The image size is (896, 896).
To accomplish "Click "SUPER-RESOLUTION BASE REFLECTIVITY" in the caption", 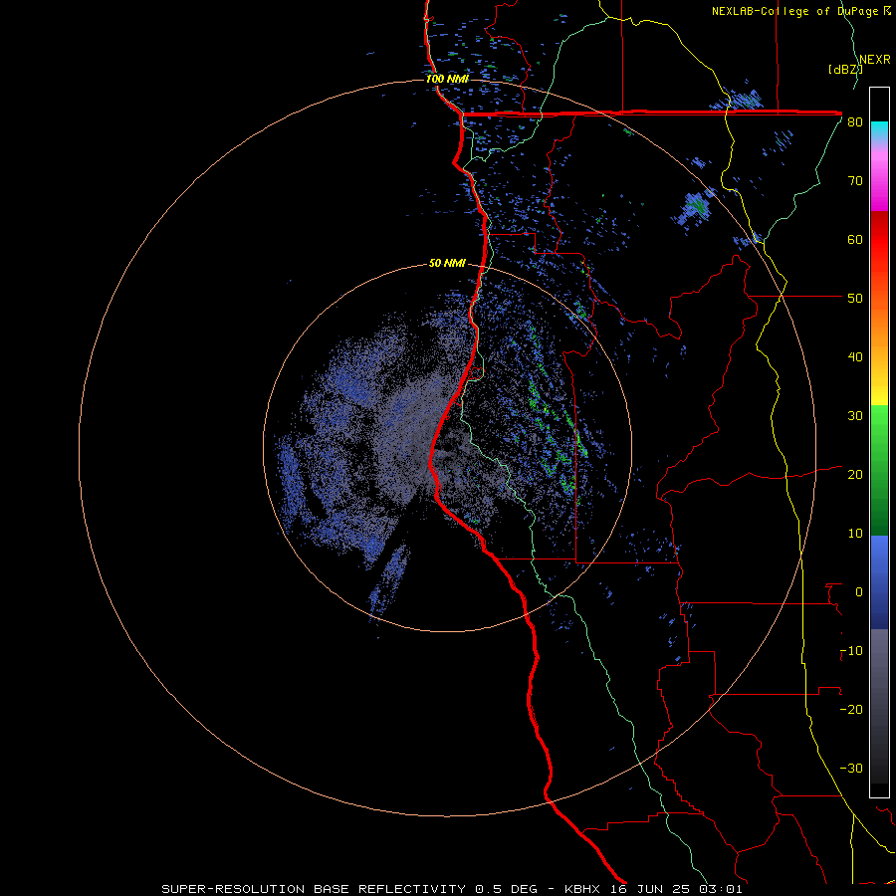I will pos(314,889).
